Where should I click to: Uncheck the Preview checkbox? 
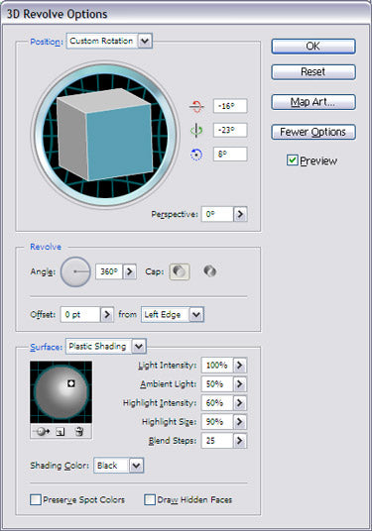pos(292,159)
